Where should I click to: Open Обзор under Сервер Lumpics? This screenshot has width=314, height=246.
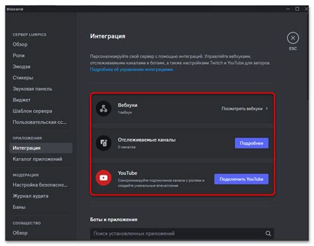(20, 44)
